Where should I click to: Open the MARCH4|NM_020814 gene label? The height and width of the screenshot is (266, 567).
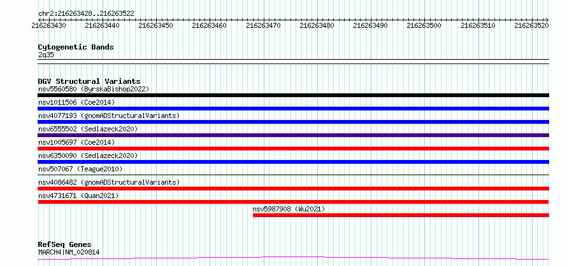69,252
